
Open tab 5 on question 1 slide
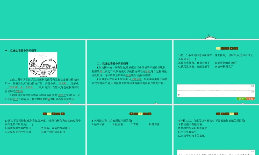click(x=236, y=48)
